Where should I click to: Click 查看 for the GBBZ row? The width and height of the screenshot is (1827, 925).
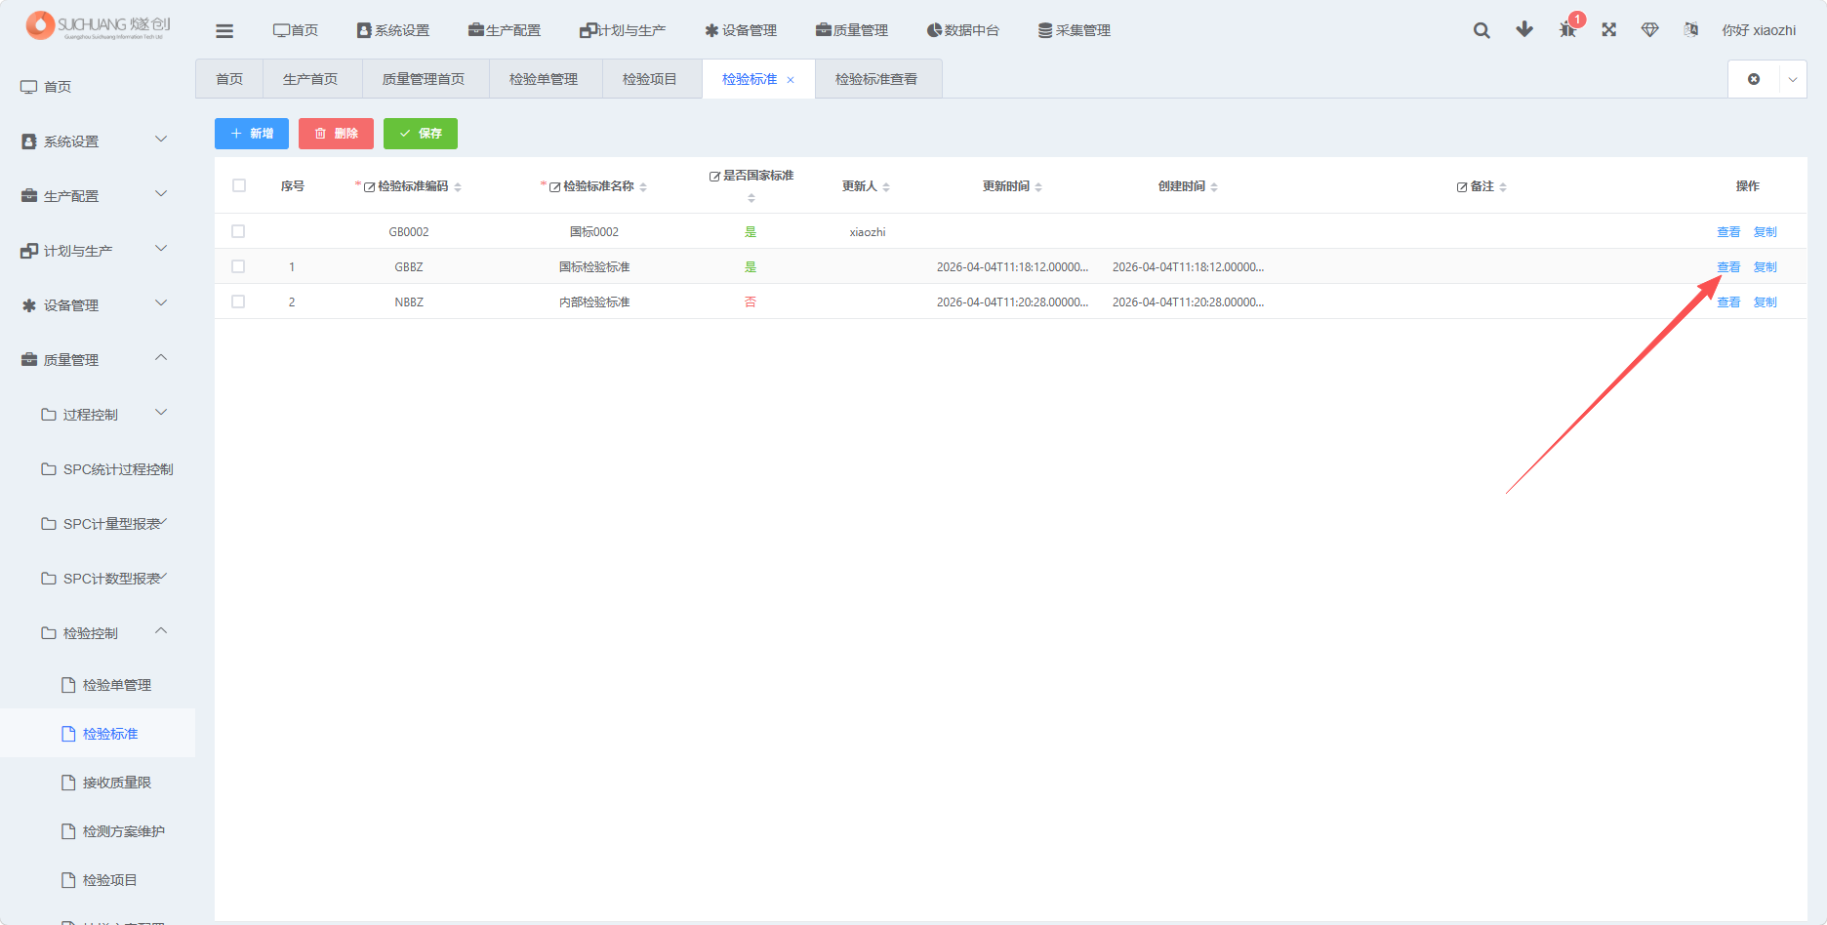point(1728,267)
